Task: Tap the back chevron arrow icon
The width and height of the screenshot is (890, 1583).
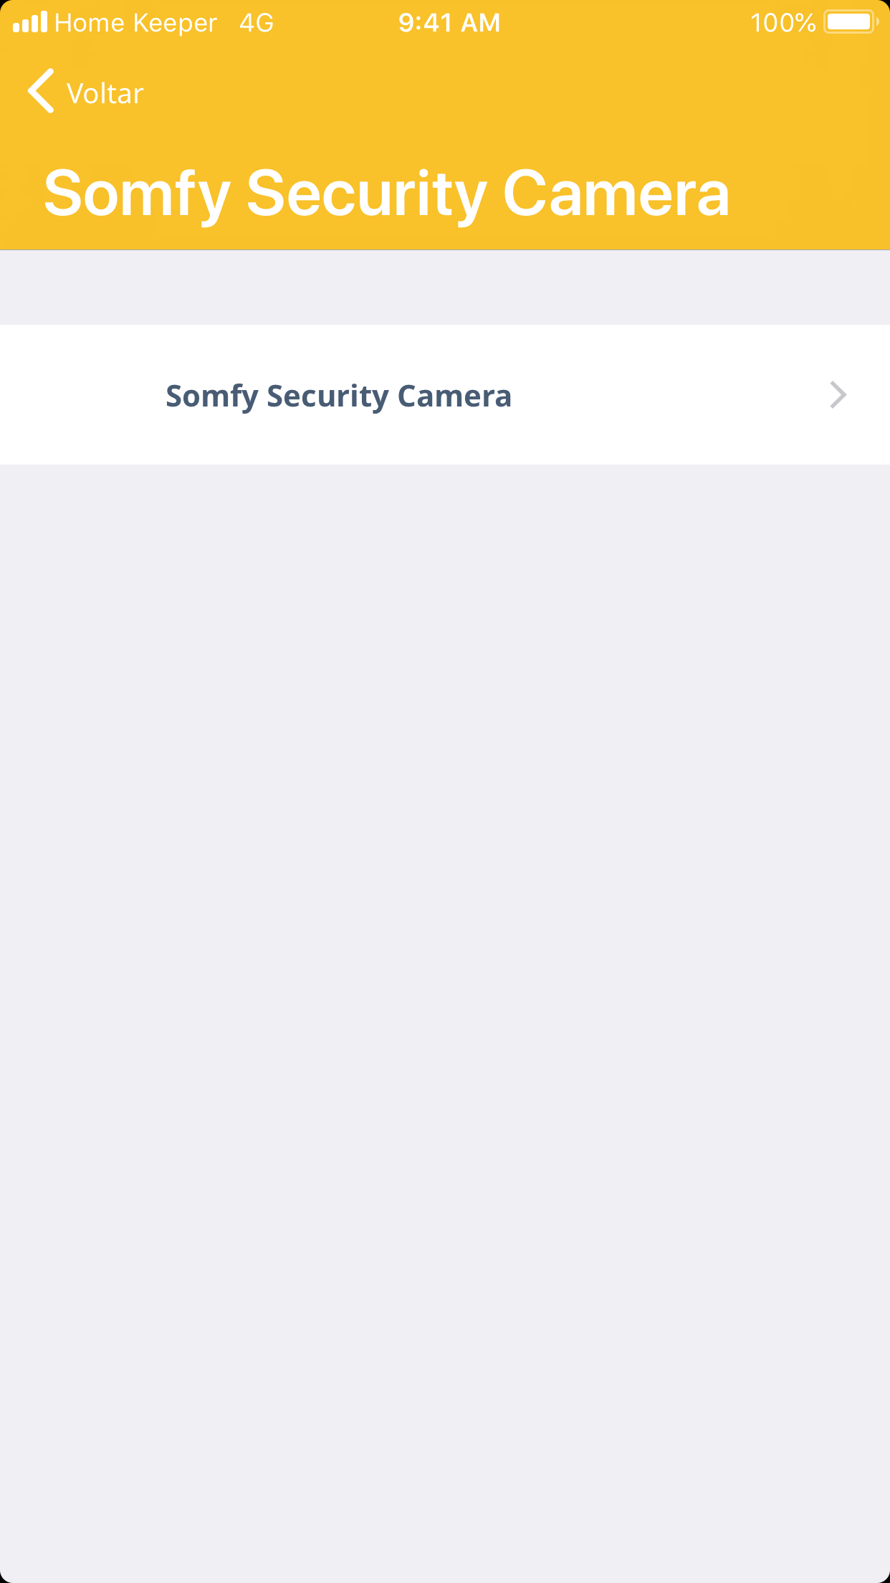Action: pyautogui.click(x=42, y=92)
